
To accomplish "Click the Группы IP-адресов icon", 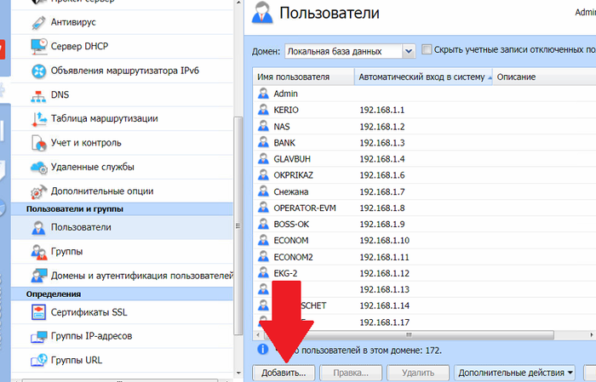I will [x=38, y=336].
